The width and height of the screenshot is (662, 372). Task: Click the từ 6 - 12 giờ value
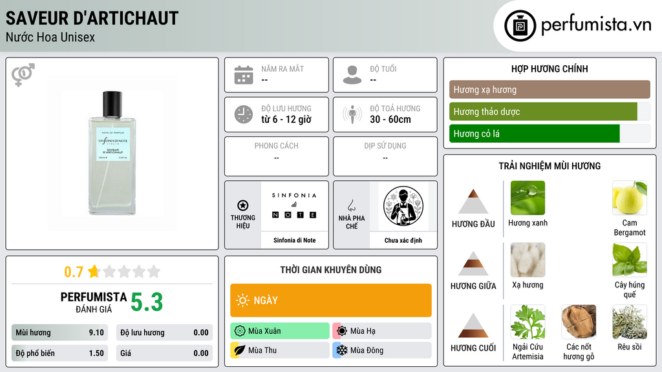[286, 119]
